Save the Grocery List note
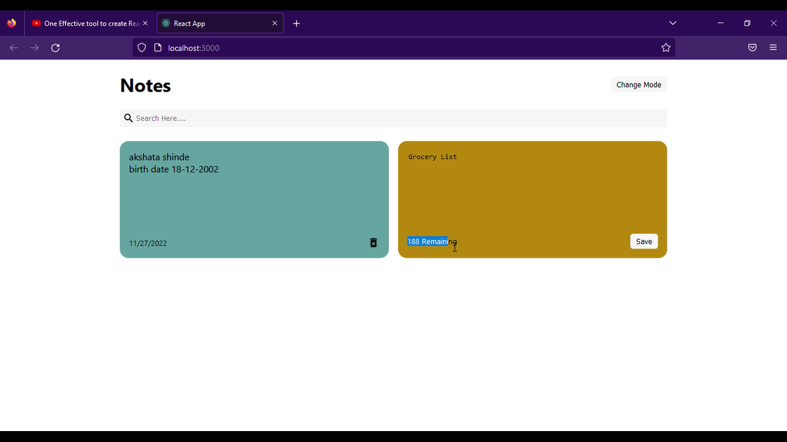This screenshot has height=442, width=787. 644,241
